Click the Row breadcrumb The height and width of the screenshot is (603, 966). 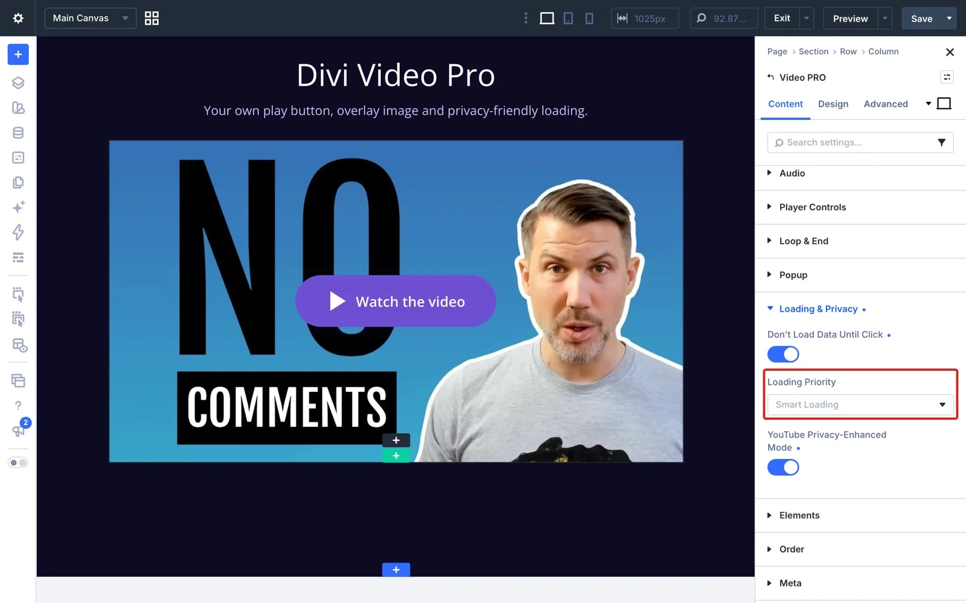point(848,52)
